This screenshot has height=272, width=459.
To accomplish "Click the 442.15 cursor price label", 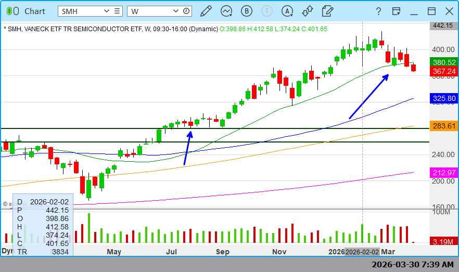I will point(443,25).
